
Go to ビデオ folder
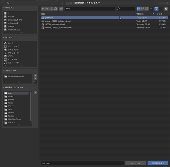pyautogui.click(x=20, y=56)
